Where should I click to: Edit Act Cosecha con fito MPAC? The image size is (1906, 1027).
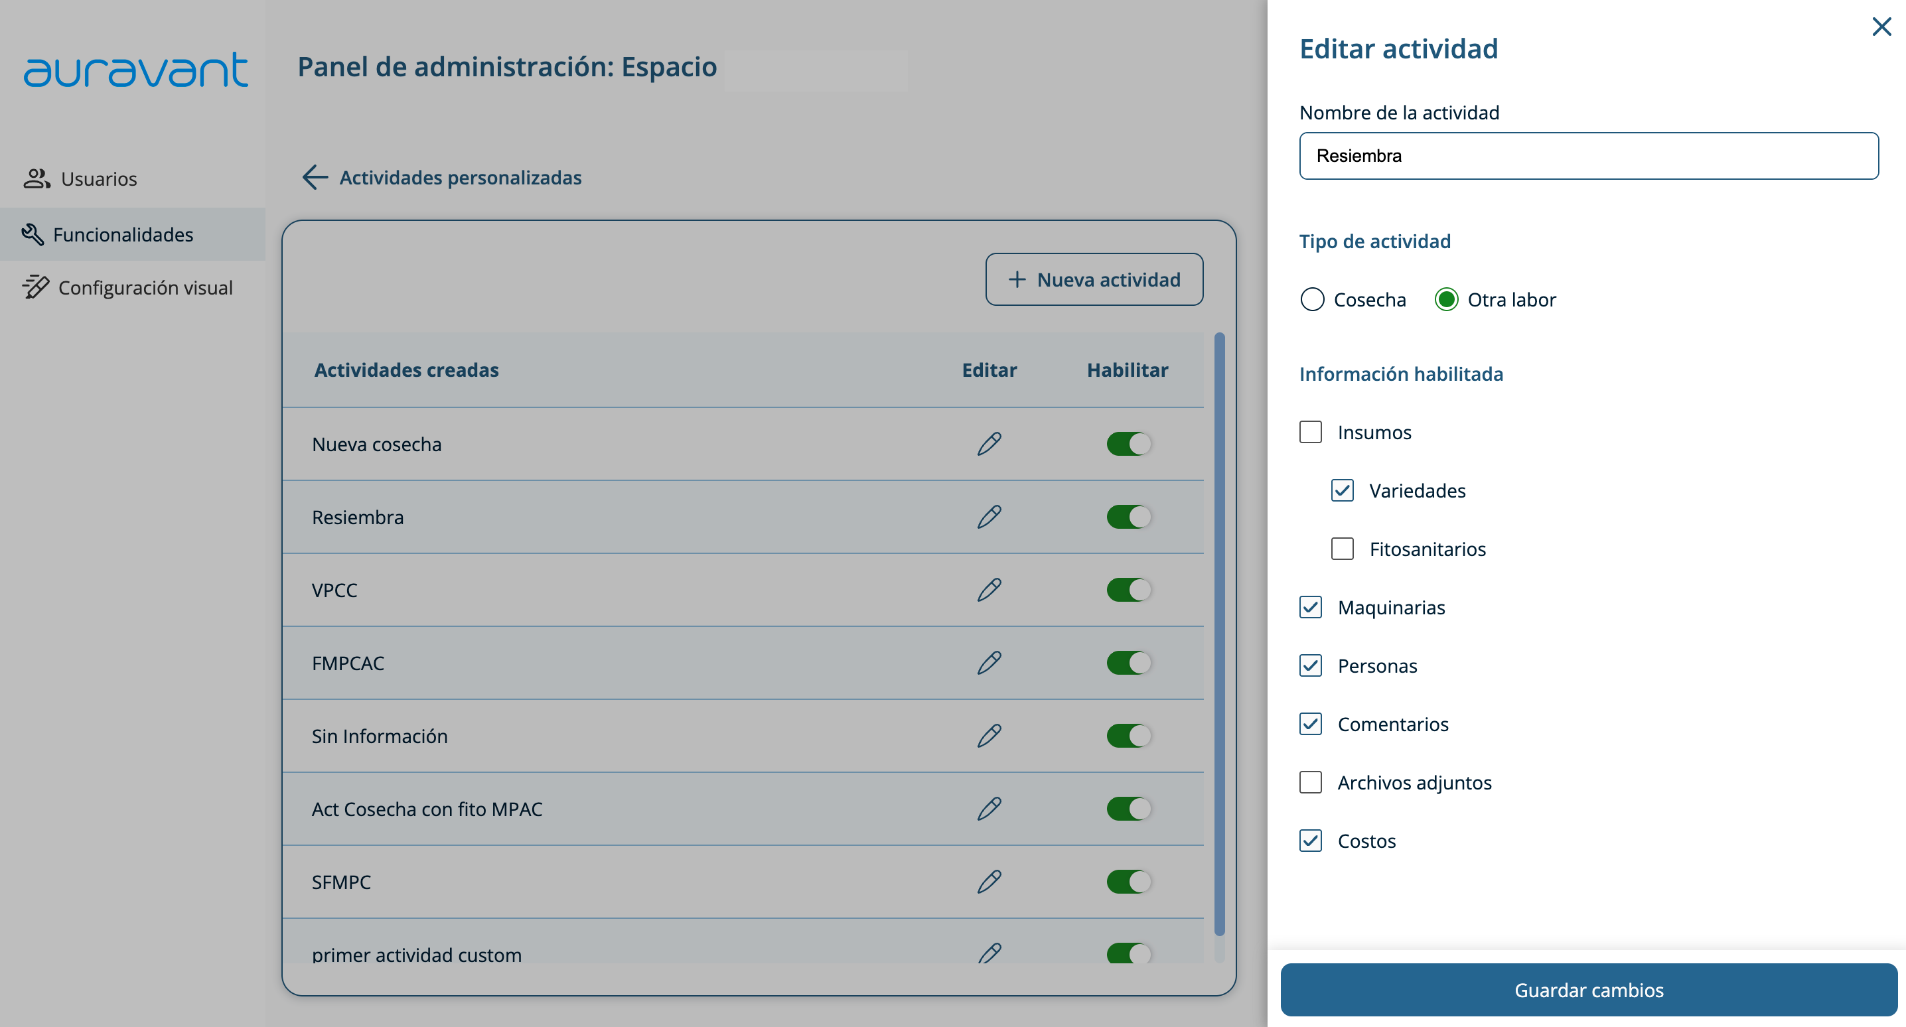[989, 809]
